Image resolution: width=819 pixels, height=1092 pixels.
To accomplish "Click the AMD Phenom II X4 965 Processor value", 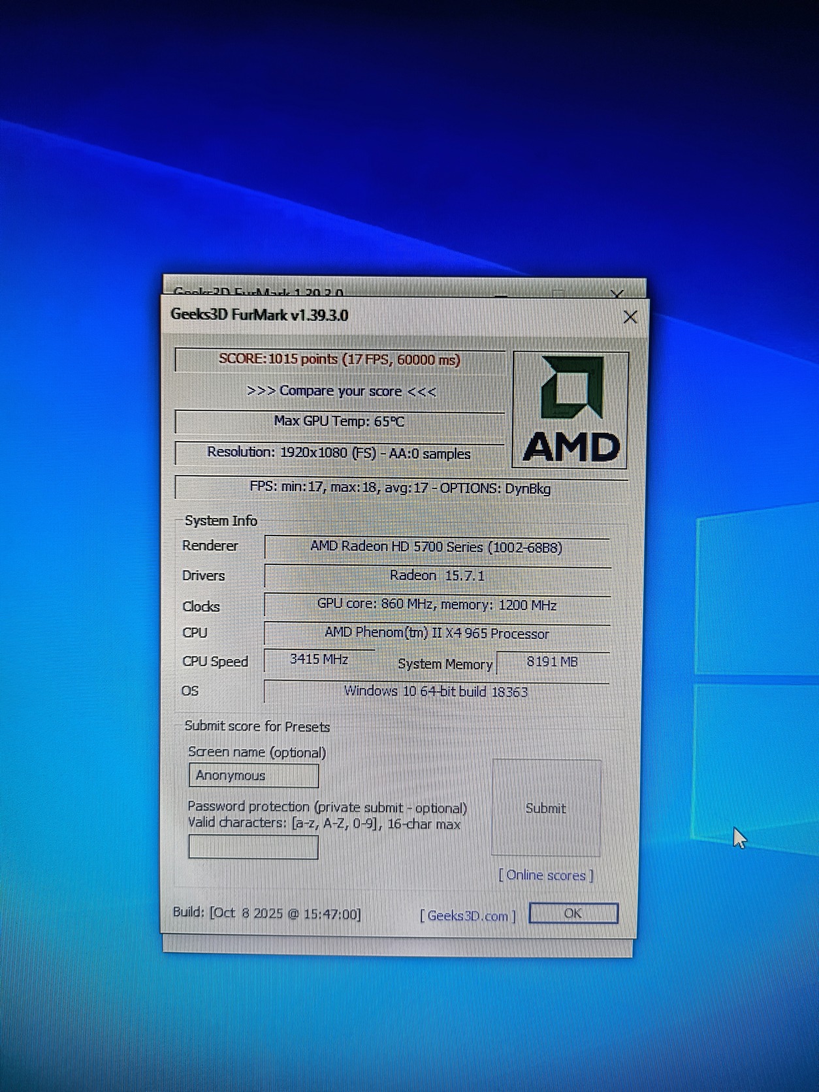I will point(436,633).
